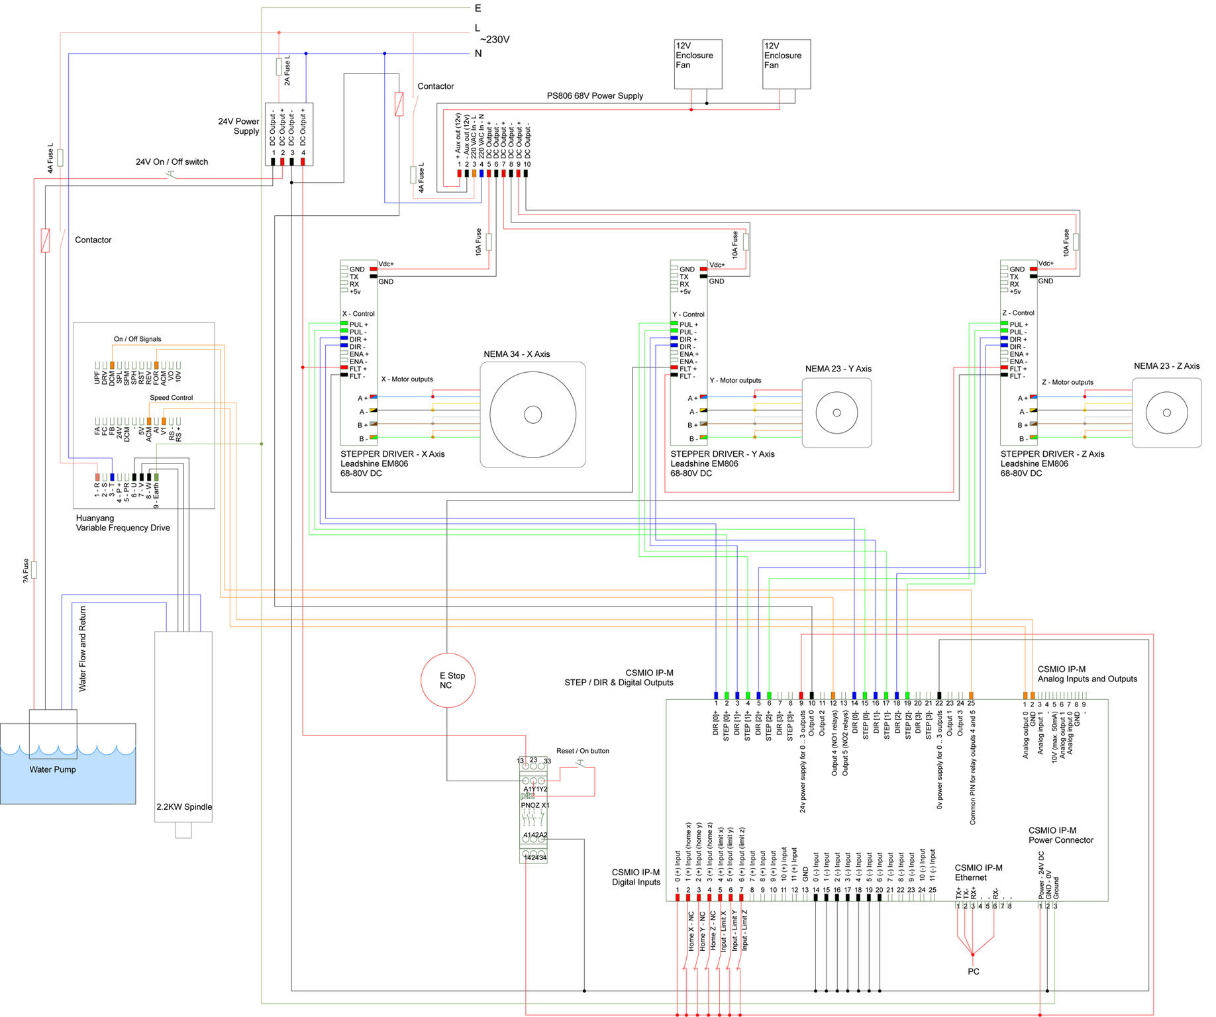Click the 'Home X - NC' switch label
Image resolution: width=1216 pixels, height=1017 pixels.
tap(691, 931)
